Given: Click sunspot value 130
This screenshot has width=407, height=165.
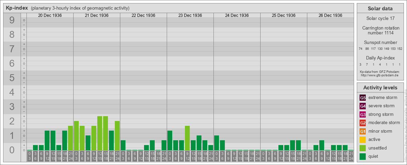Looking at the screenshot, I should [380, 49].
